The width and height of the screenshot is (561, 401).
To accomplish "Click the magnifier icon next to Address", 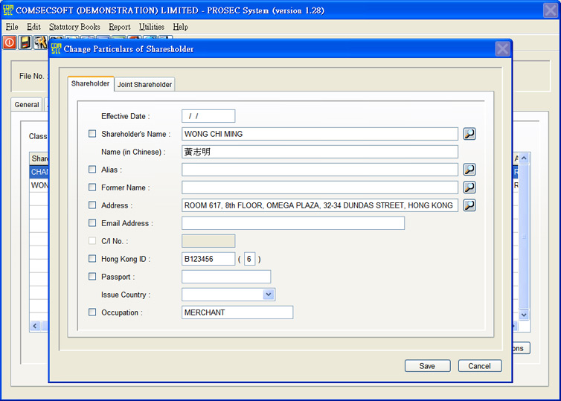I will tap(469, 205).
